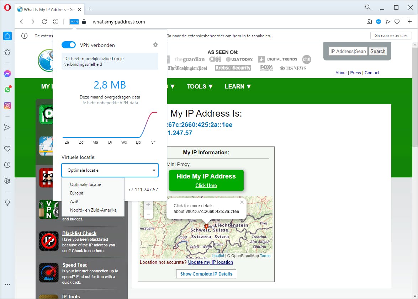Reload the page with the refresh icon
Screen dimensions: 418x299
(x=44, y=22)
